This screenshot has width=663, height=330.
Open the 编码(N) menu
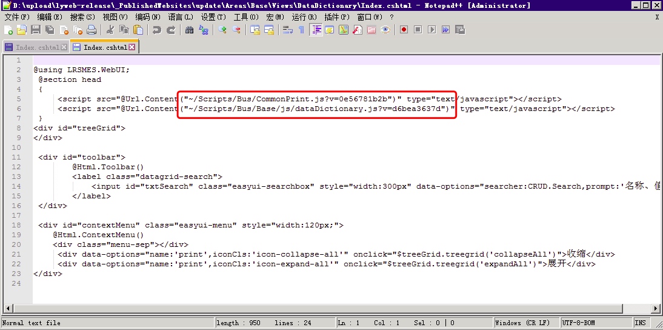tap(148, 17)
